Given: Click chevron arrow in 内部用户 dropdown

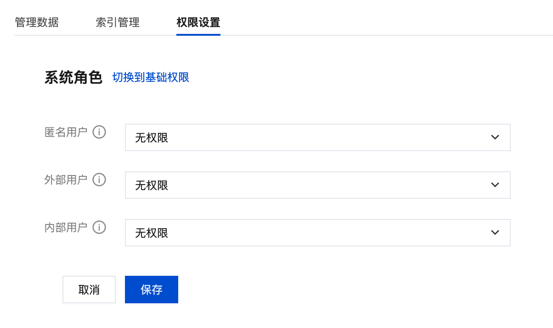Looking at the screenshot, I should (x=495, y=233).
